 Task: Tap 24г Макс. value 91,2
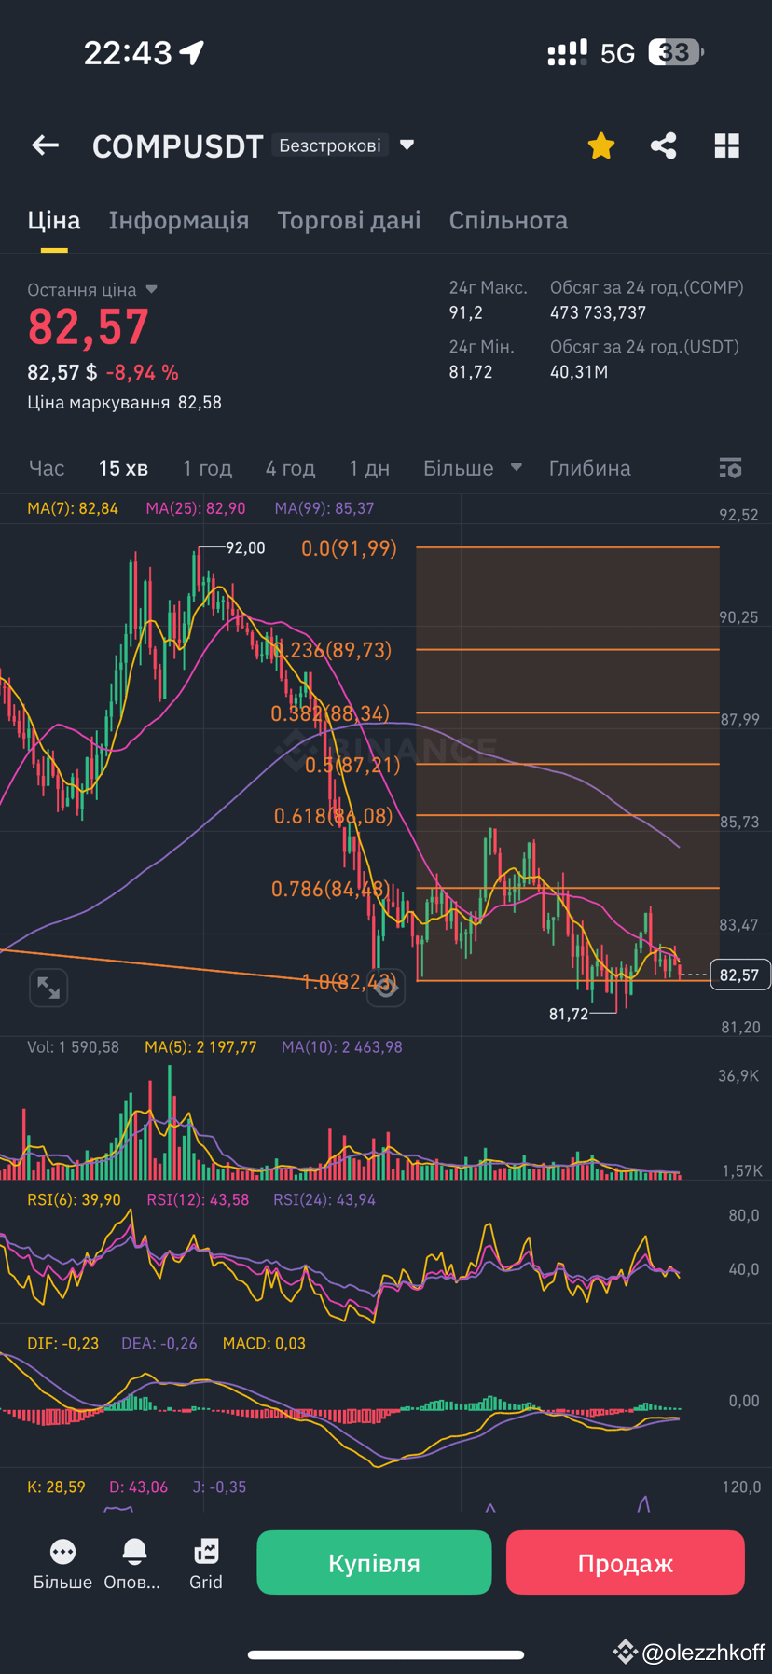pyautogui.click(x=466, y=312)
